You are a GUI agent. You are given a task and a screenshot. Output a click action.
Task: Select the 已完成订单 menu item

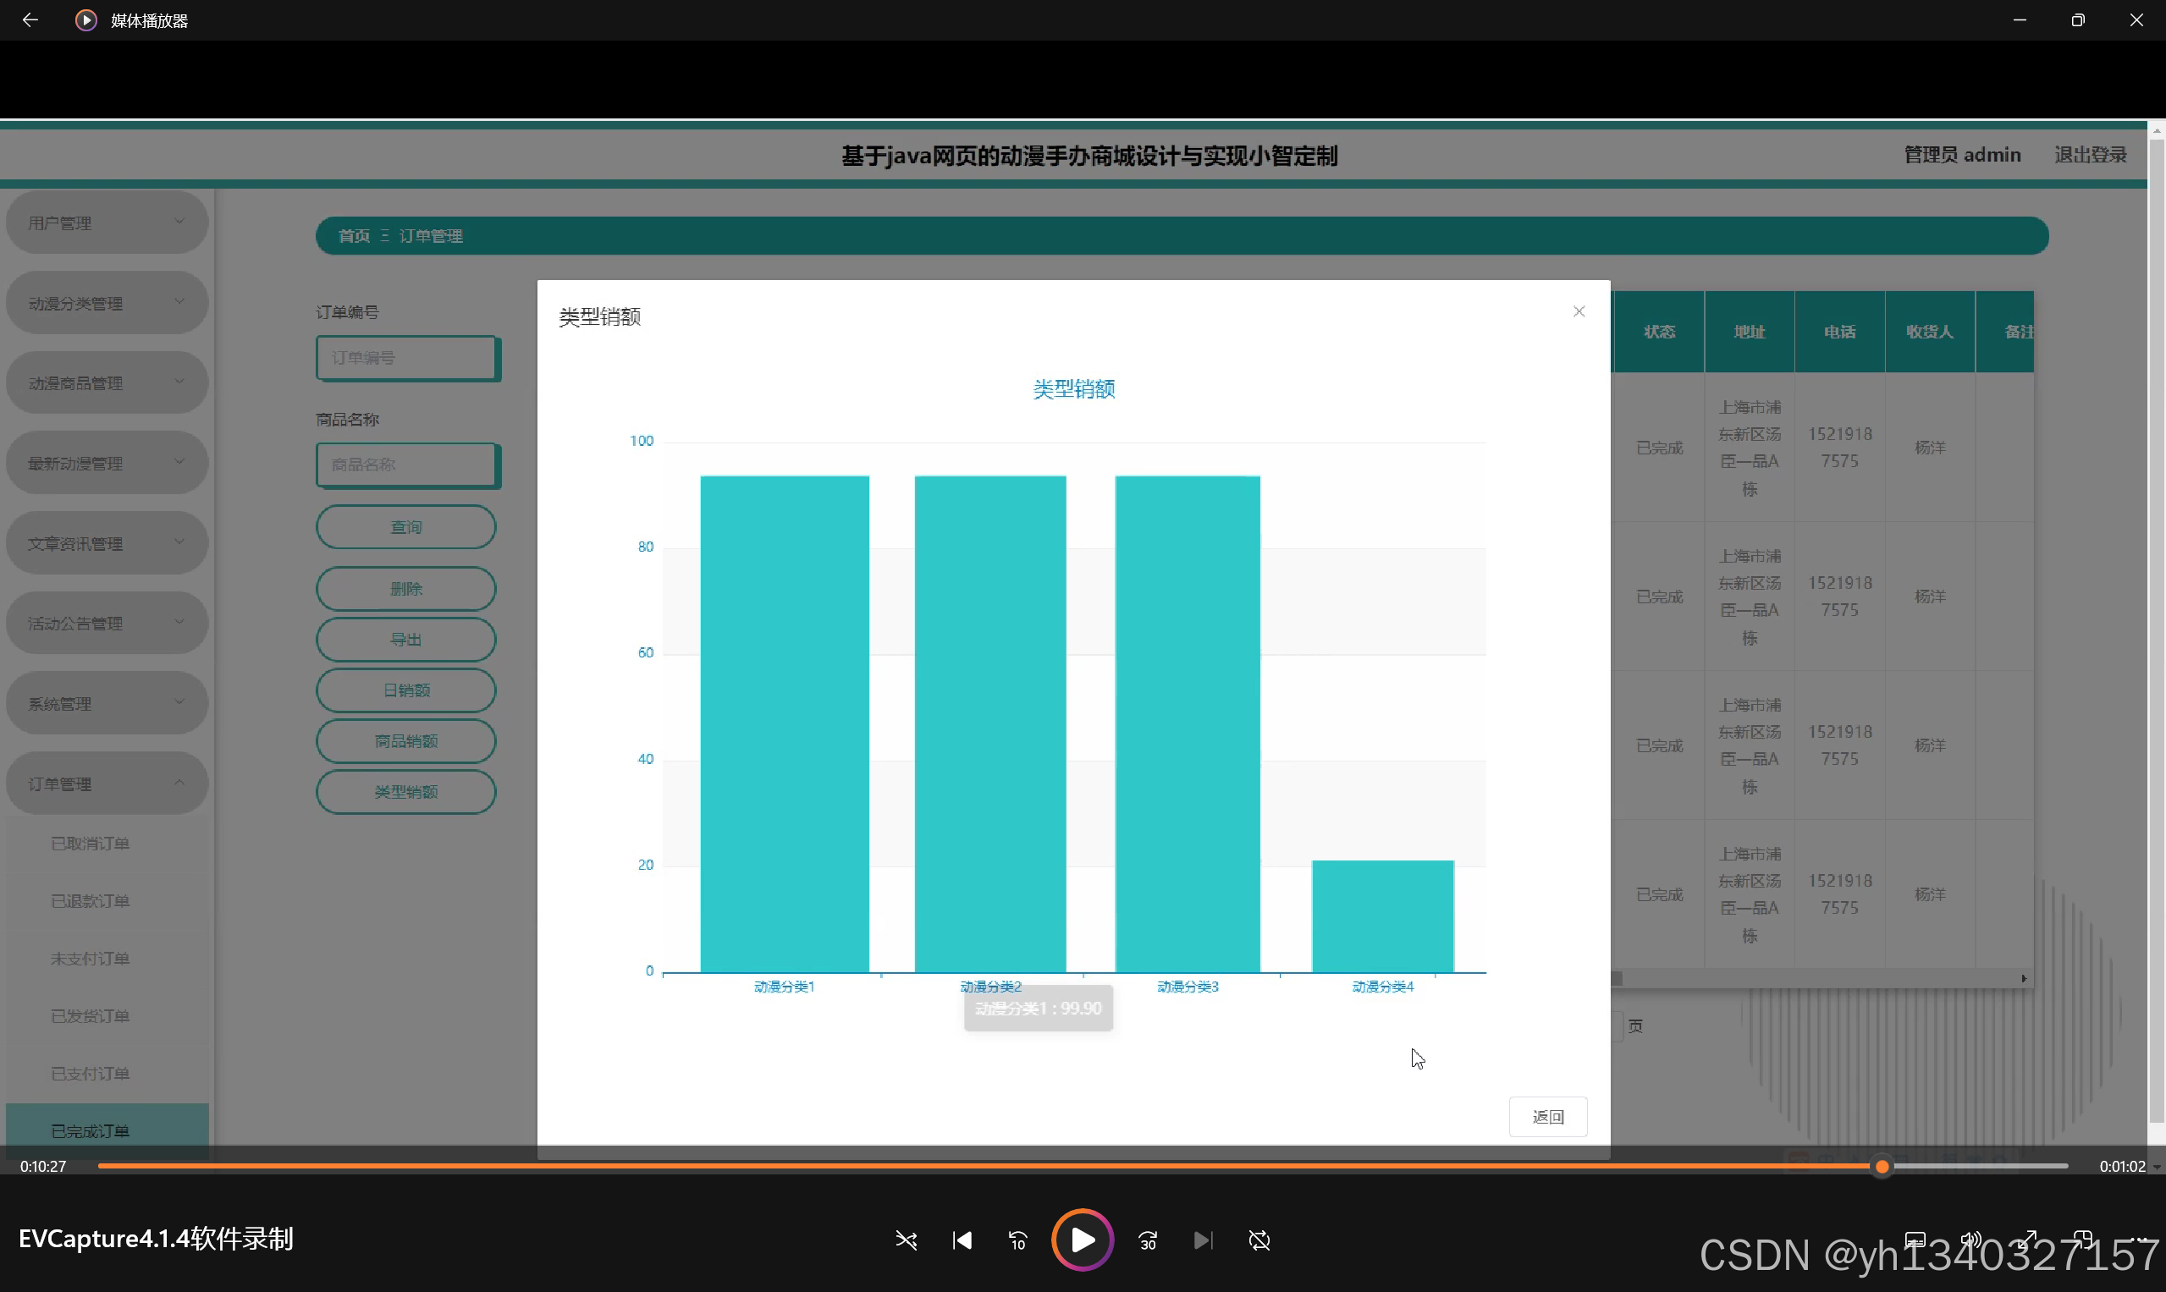(x=91, y=1131)
